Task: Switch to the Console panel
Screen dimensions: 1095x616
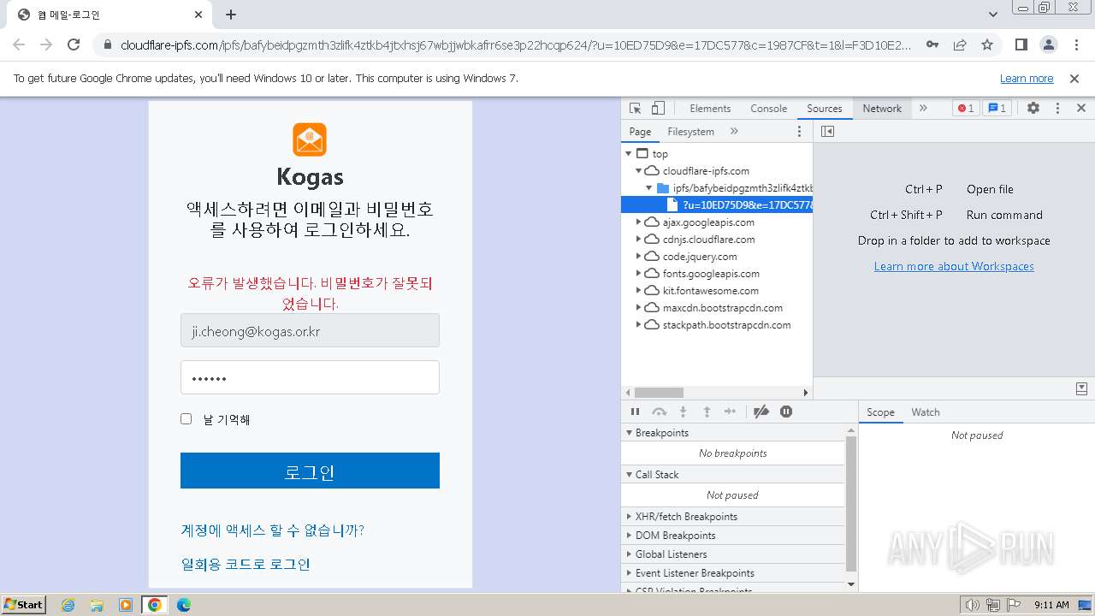Action: 768,109
